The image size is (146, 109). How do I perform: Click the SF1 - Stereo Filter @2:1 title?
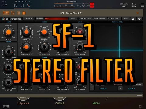[71, 13]
